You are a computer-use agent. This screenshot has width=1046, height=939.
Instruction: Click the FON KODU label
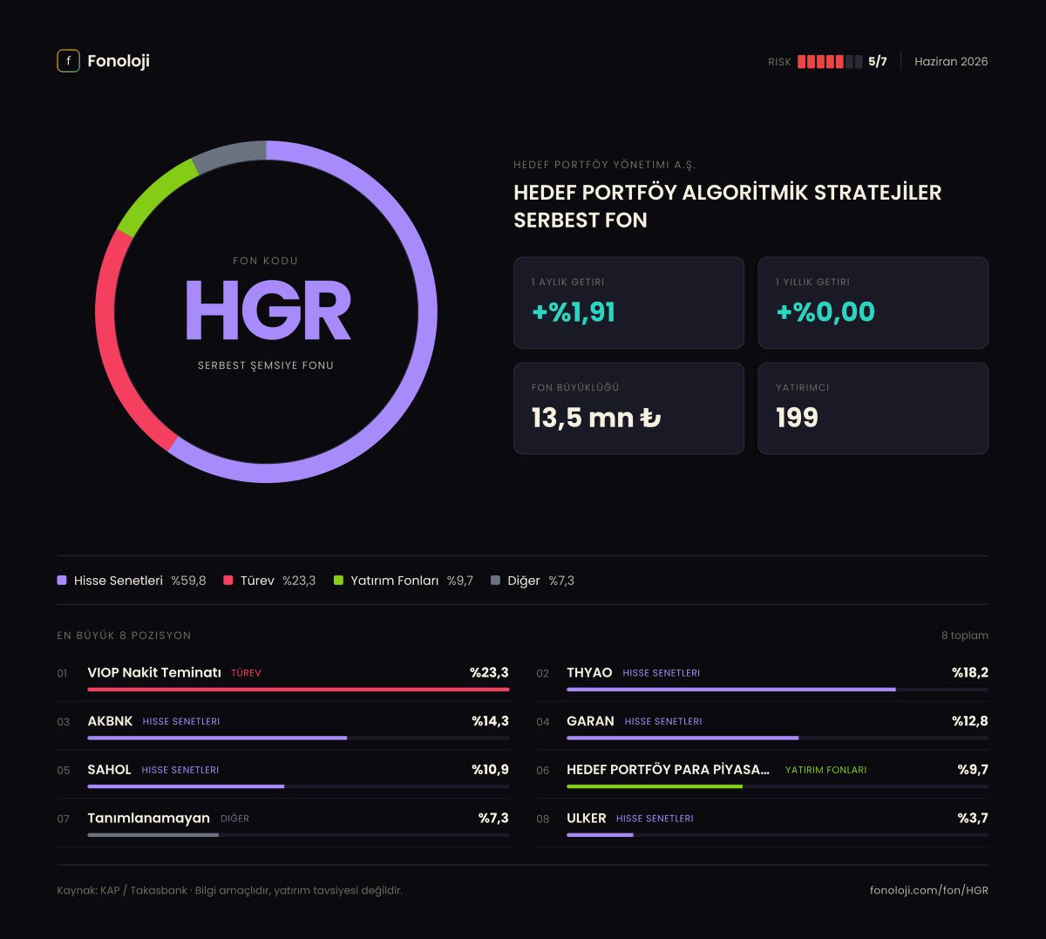point(266,261)
